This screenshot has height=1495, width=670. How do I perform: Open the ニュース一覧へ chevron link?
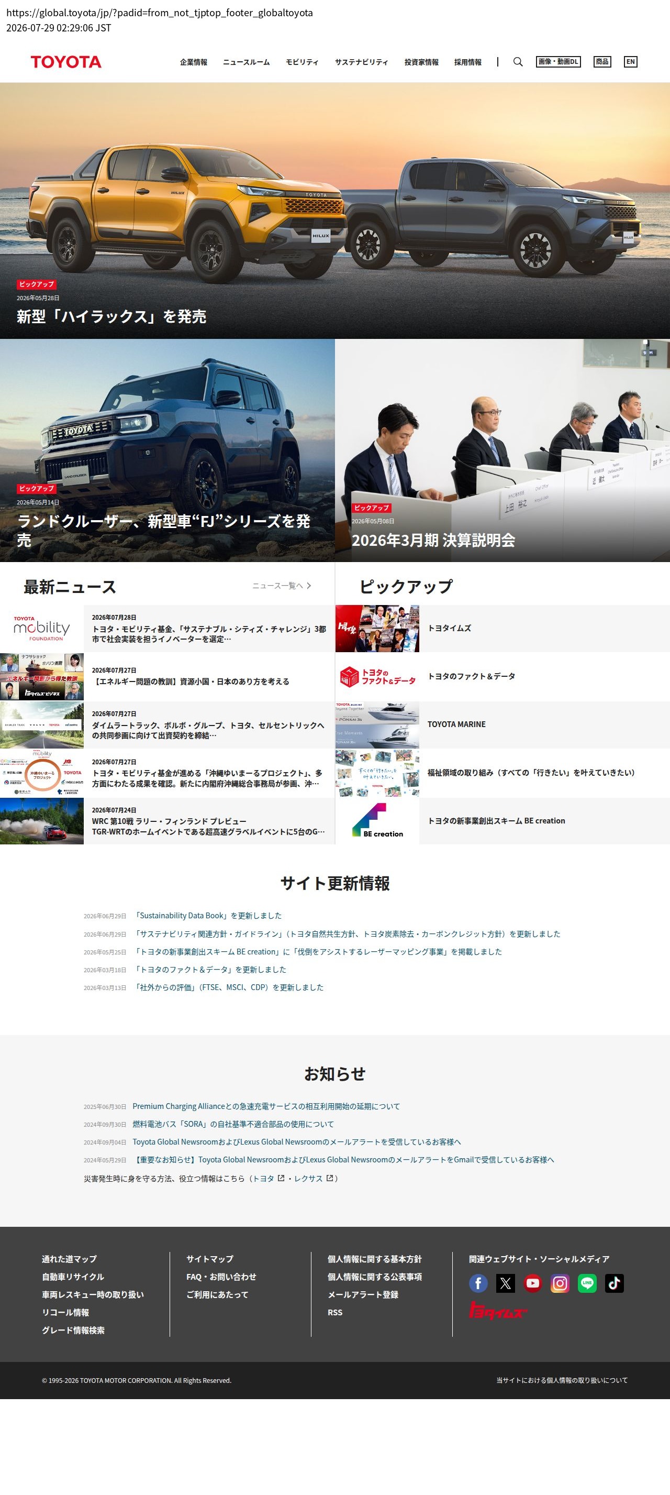[x=282, y=586]
